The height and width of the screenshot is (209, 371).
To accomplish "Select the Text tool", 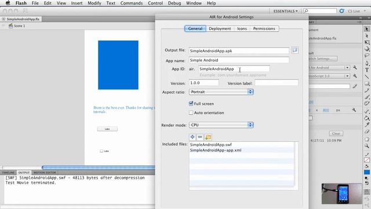I will [x=367, y=70].
